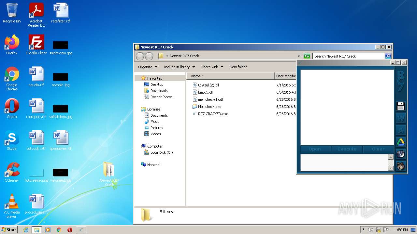Click the Open button in RC7
Screen dimensions: 417x234
pos(315,149)
